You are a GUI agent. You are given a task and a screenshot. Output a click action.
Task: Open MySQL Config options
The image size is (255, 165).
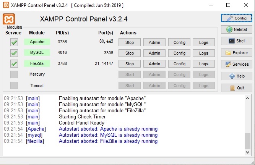tap(179, 53)
